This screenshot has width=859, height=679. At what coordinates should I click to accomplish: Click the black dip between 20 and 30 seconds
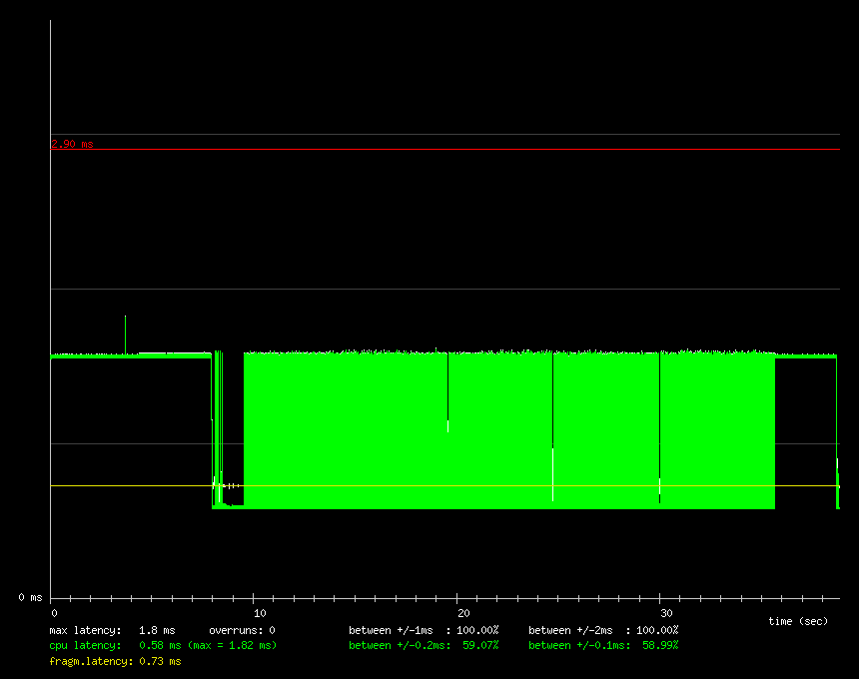click(x=552, y=399)
